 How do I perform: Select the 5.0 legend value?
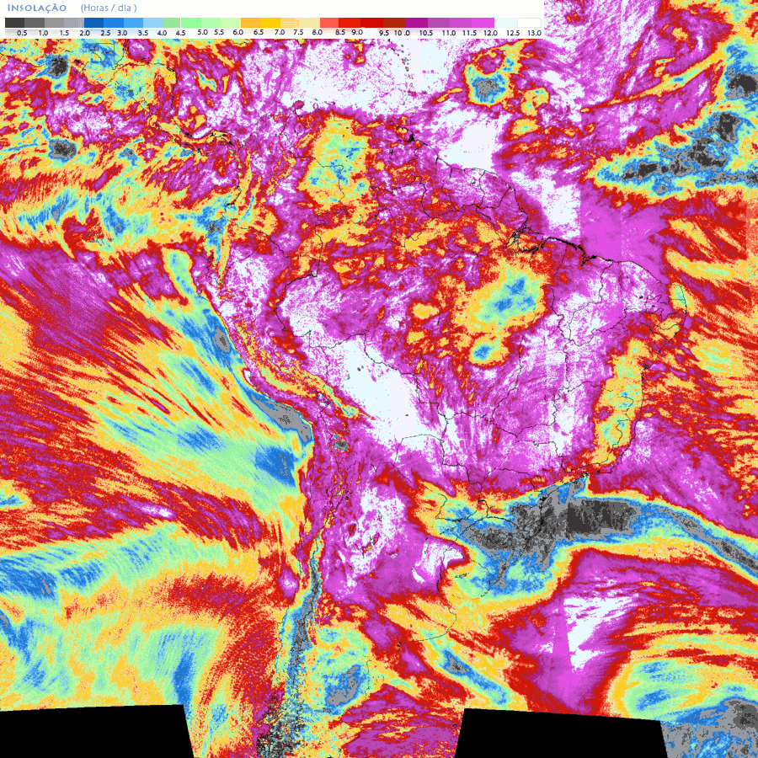tap(202, 32)
